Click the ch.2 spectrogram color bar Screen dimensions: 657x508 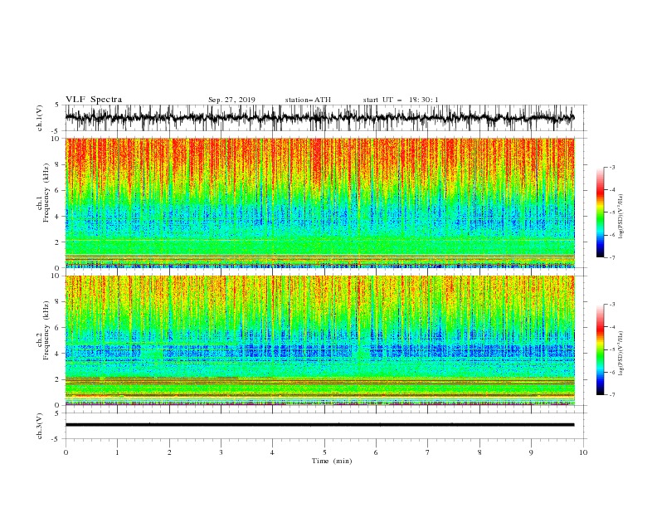(x=601, y=349)
